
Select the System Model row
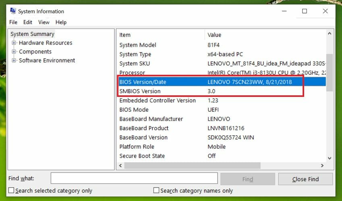222,45
